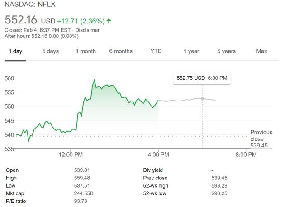Open the Disclaimer link
This screenshot has height=207, width=285.
point(88,30)
